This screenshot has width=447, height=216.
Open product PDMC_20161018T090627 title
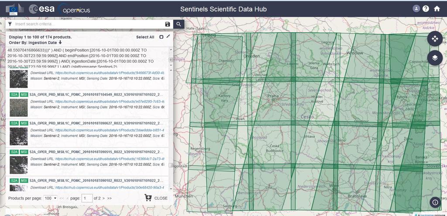click(x=96, y=123)
